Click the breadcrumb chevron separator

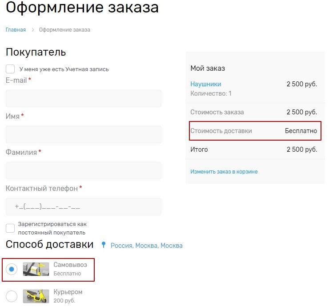coord(32,30)
